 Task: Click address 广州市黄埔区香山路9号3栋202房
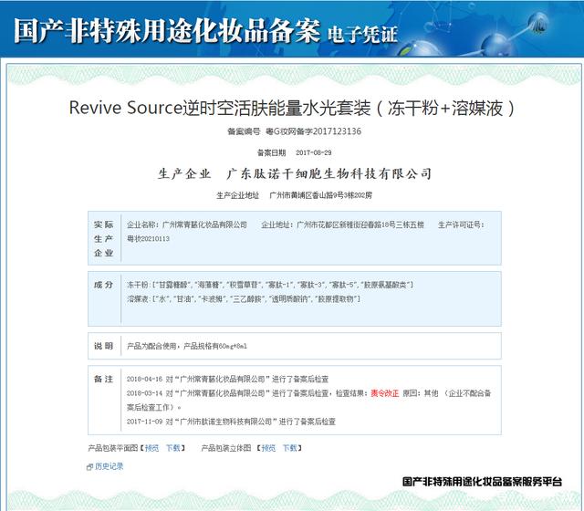320,195
